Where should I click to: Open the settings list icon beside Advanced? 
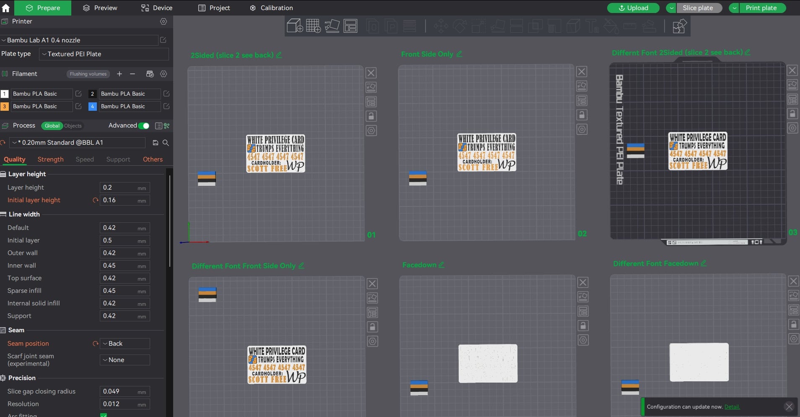pyautogui.click(x=158, y=125)
